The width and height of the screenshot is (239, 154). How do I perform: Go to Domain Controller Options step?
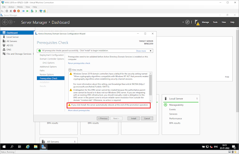[x=52, y=59]
